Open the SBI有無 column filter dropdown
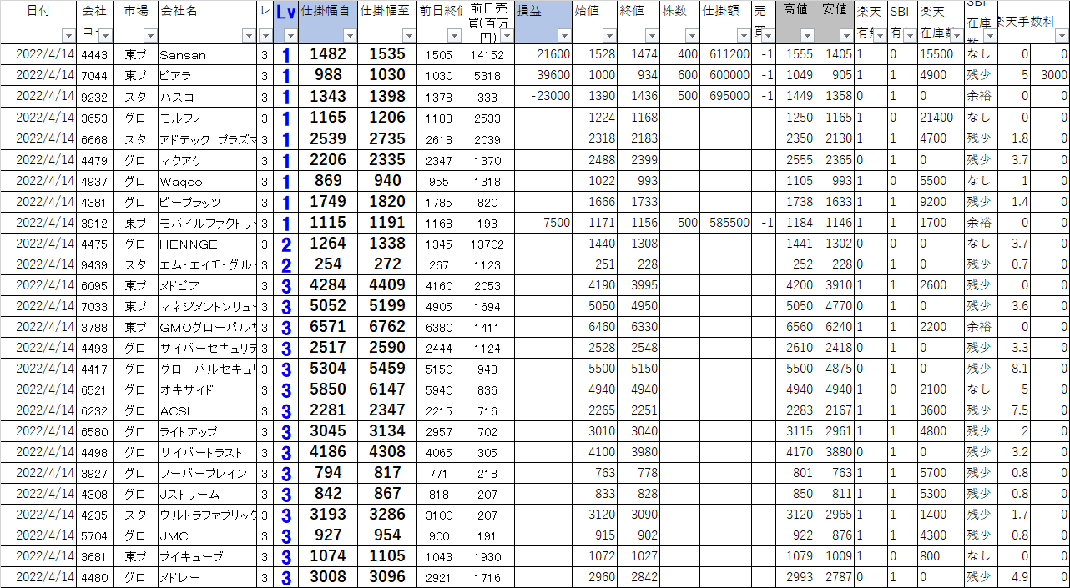 pos(911,36)
